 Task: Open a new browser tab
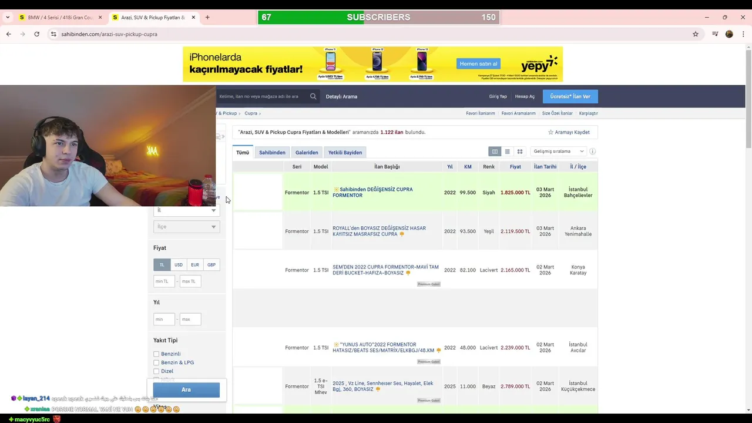pos(207,17)
